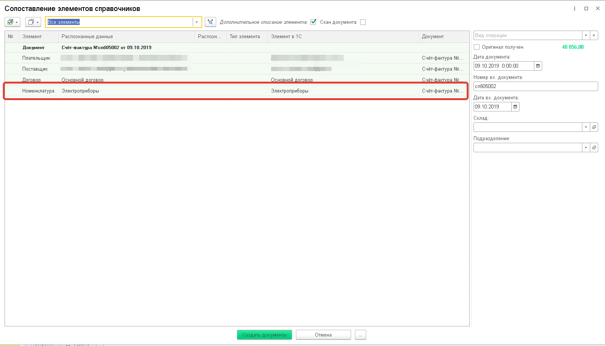Click the Дата вх. документа input field

pyautogui.click(x=492, y=107)
